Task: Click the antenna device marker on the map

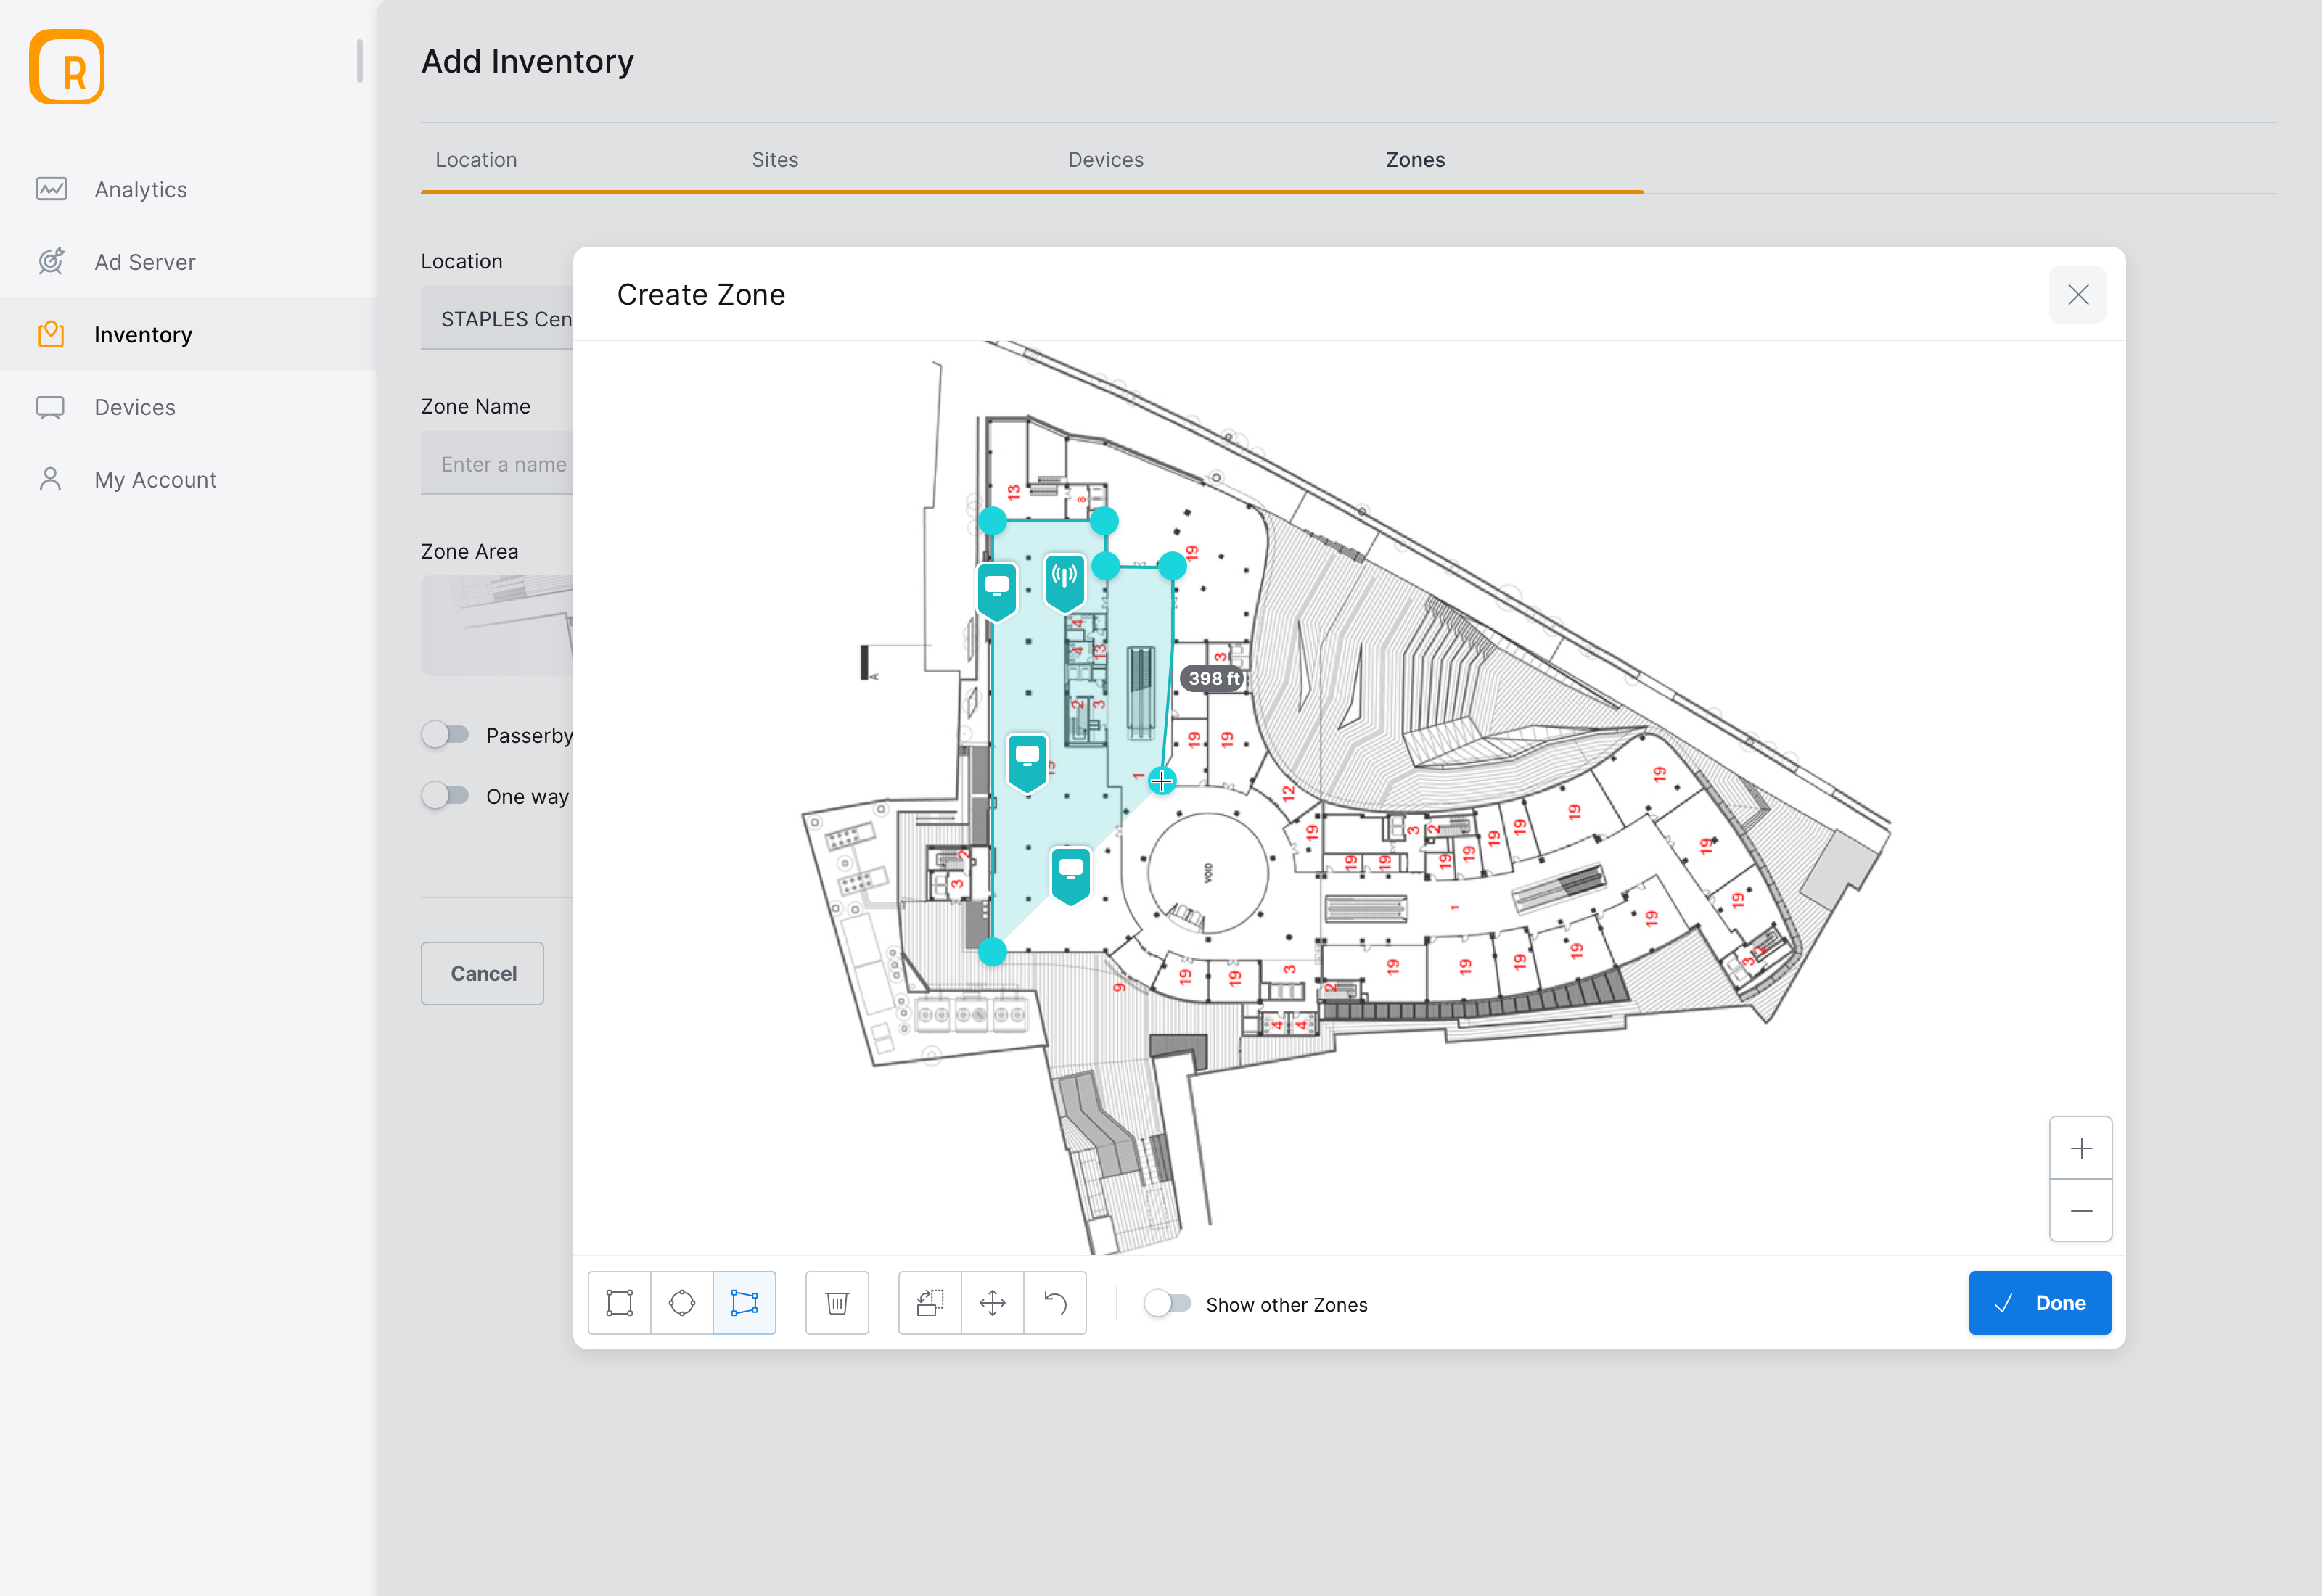Action: (1063, 580)
